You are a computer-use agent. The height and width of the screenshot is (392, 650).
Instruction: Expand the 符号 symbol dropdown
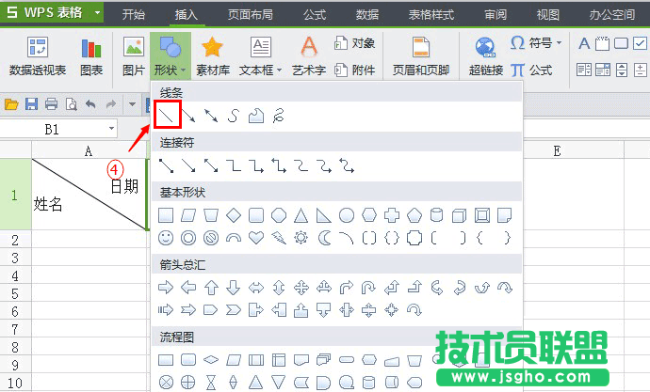560,42
